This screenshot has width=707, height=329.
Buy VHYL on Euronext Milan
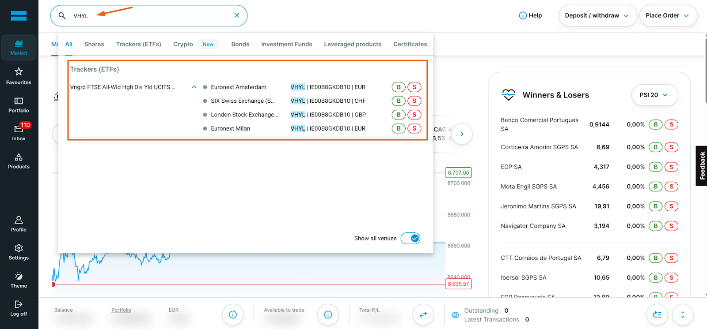(399, 129)
